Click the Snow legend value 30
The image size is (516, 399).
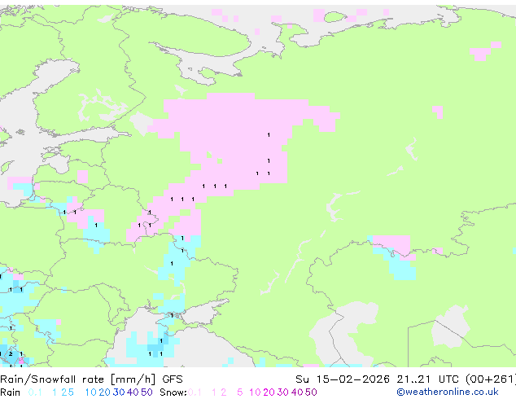click(x=283, y=392)
